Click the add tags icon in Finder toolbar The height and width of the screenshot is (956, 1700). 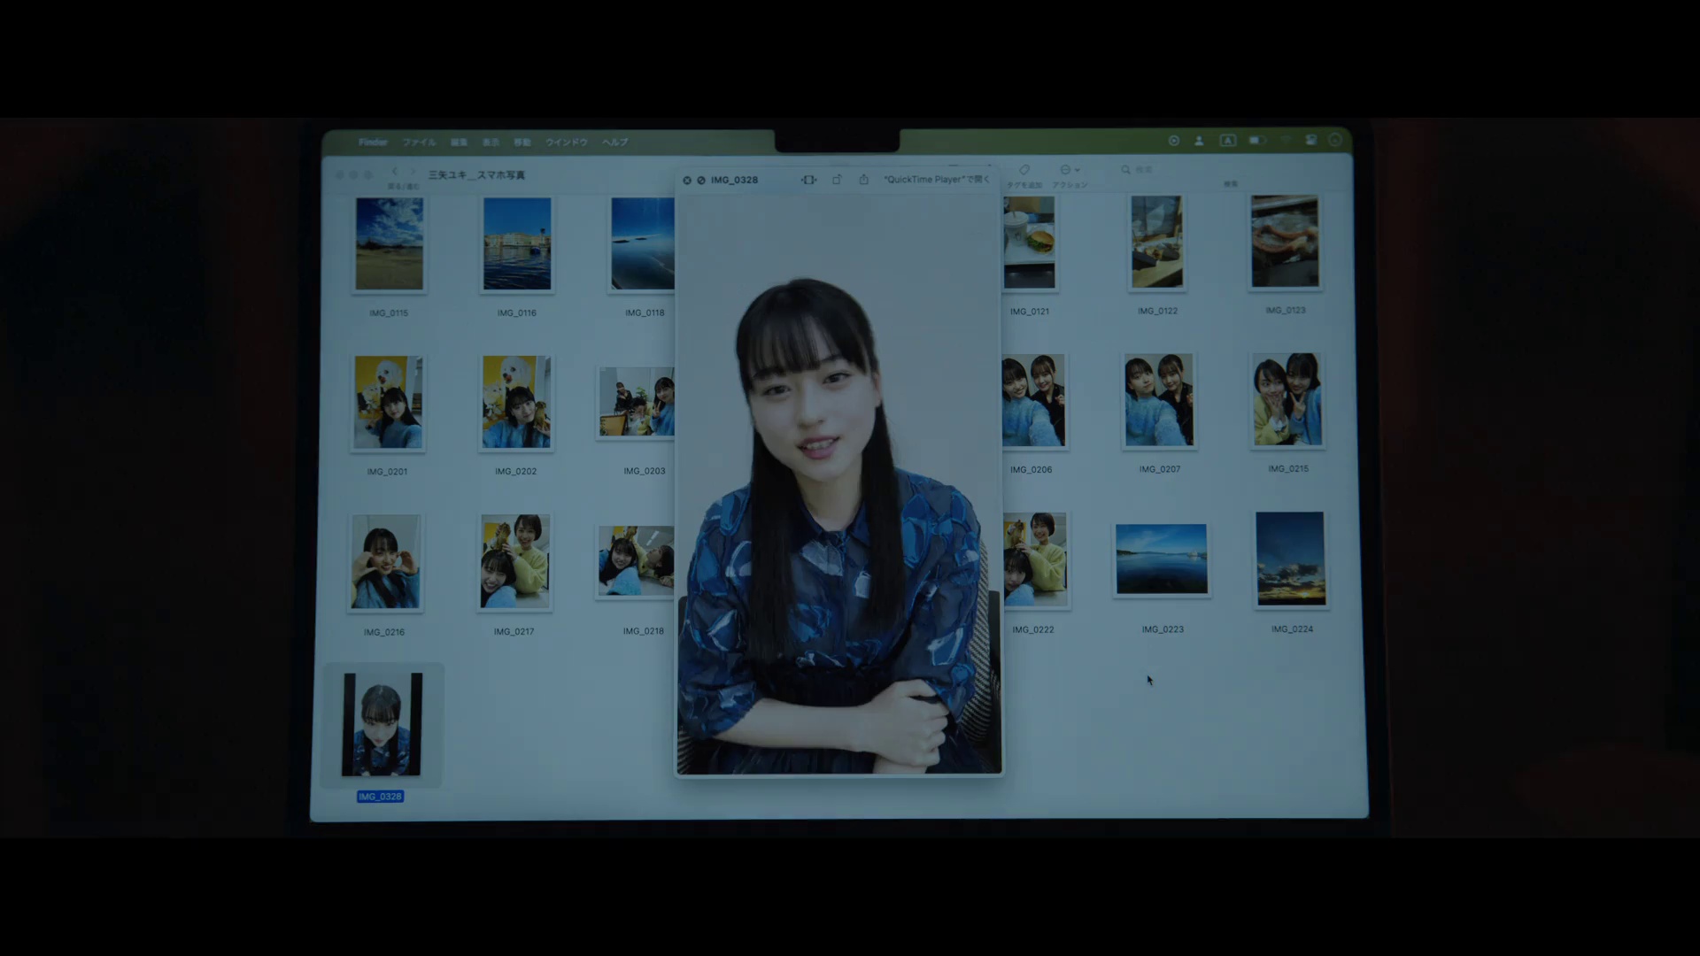pos(1024,170)
